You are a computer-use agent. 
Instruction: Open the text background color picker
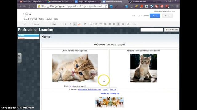click(85, 24)
